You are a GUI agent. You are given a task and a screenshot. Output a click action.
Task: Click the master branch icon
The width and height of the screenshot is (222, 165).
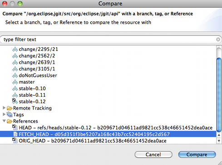[15, 82]
